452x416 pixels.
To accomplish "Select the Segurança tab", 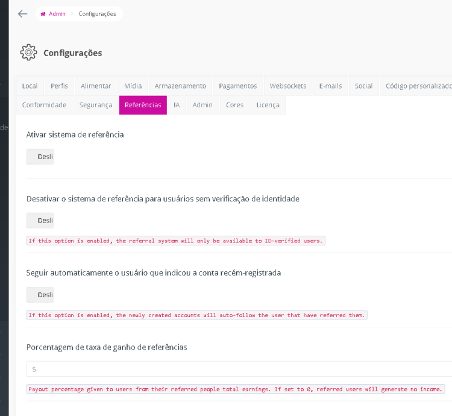I will click(95, 105).
